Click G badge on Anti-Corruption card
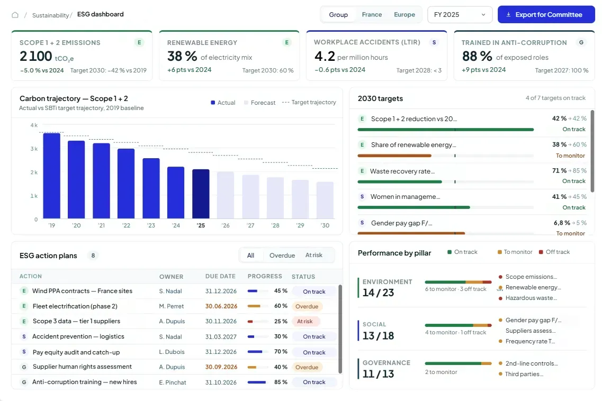Image resolution: width=602 pixels, height=401 pixels. (x=581, y=43)
